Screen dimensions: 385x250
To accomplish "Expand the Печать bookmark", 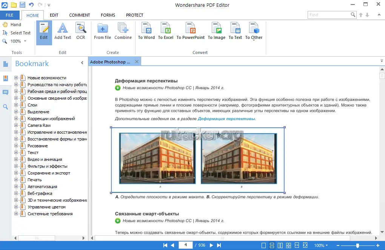I will click(x=16, y=180).
